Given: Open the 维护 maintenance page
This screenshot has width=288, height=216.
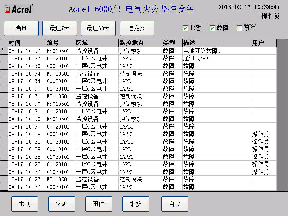Looking at the screenshot, I should (x=136, y=204).
